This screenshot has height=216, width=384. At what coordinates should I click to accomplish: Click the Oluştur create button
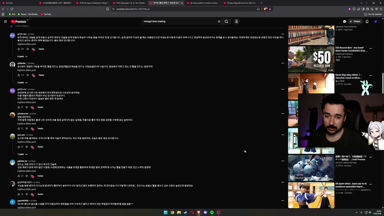point(355,21)
